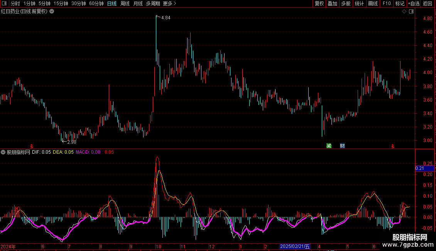Click month 12 on the time axis
436x251 pixels.
pos(212,246)
